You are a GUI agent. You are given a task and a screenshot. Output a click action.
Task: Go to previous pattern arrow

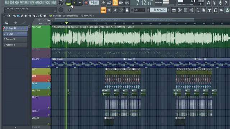(148, 10)
